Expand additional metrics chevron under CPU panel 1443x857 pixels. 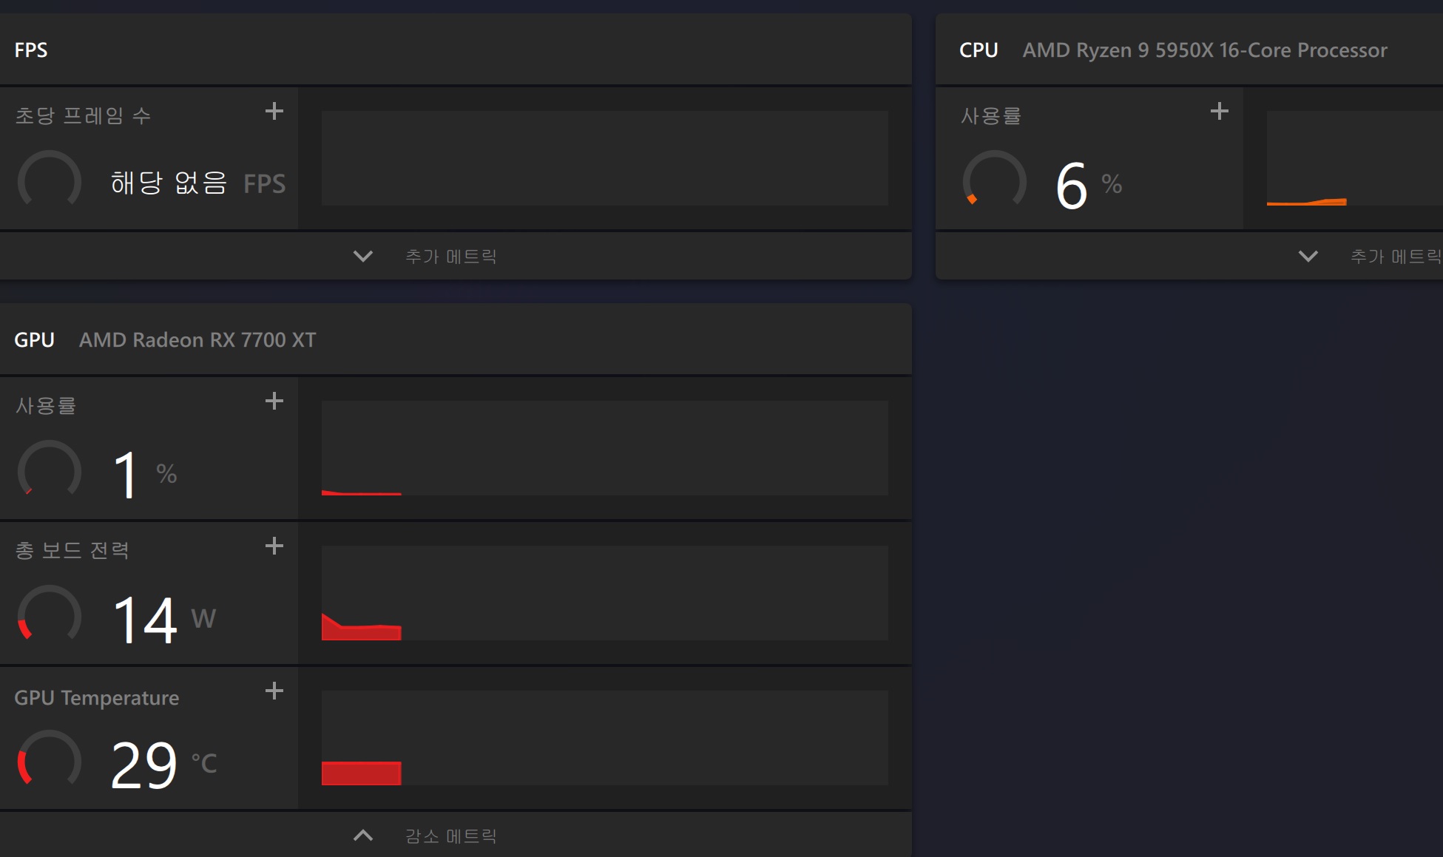tap(1308, 256)
